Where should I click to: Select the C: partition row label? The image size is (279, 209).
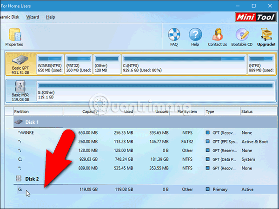[x=20, y=159]
